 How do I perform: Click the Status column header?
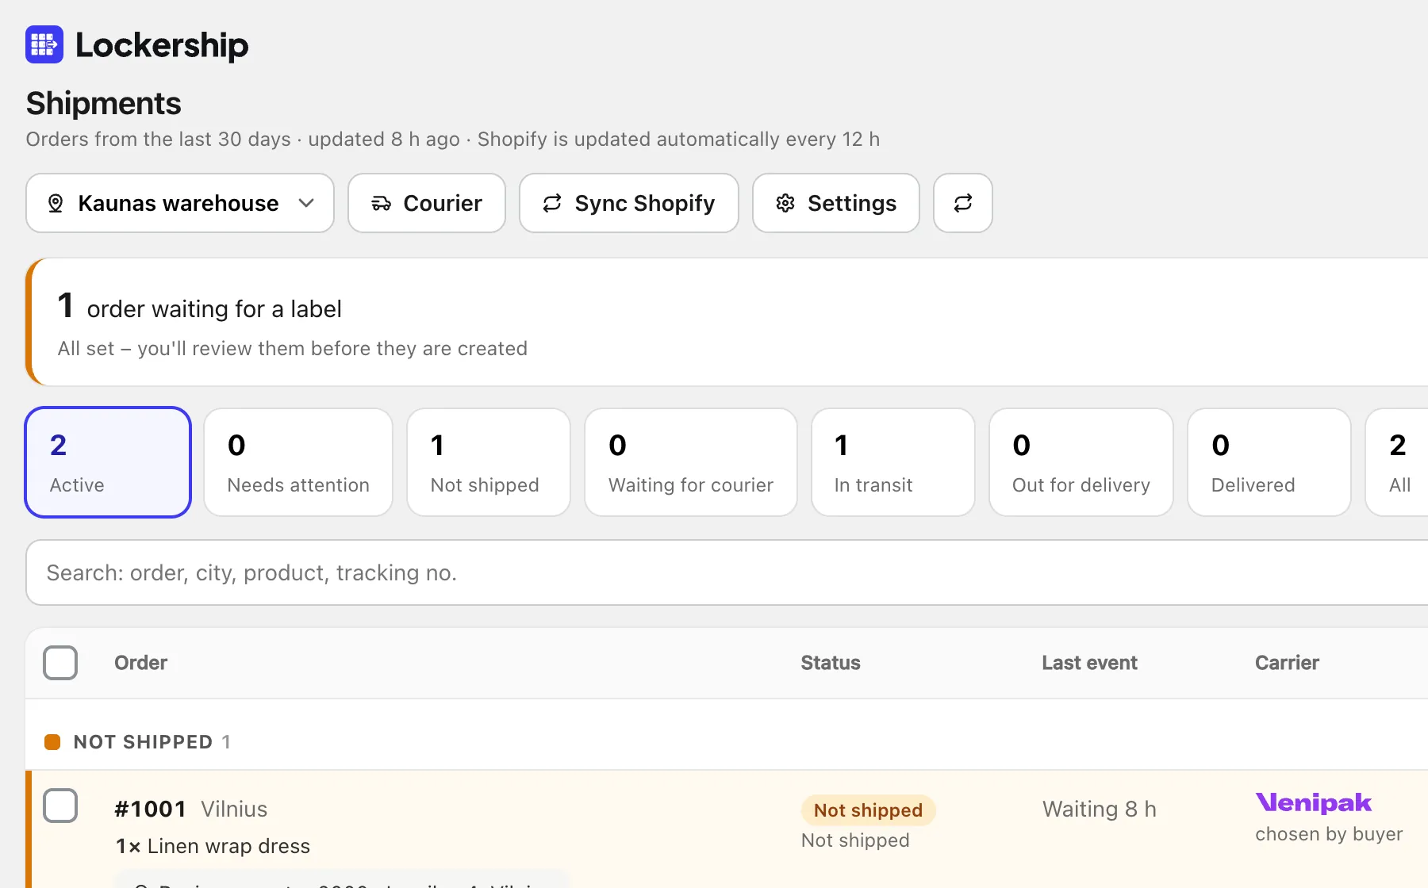831,663
